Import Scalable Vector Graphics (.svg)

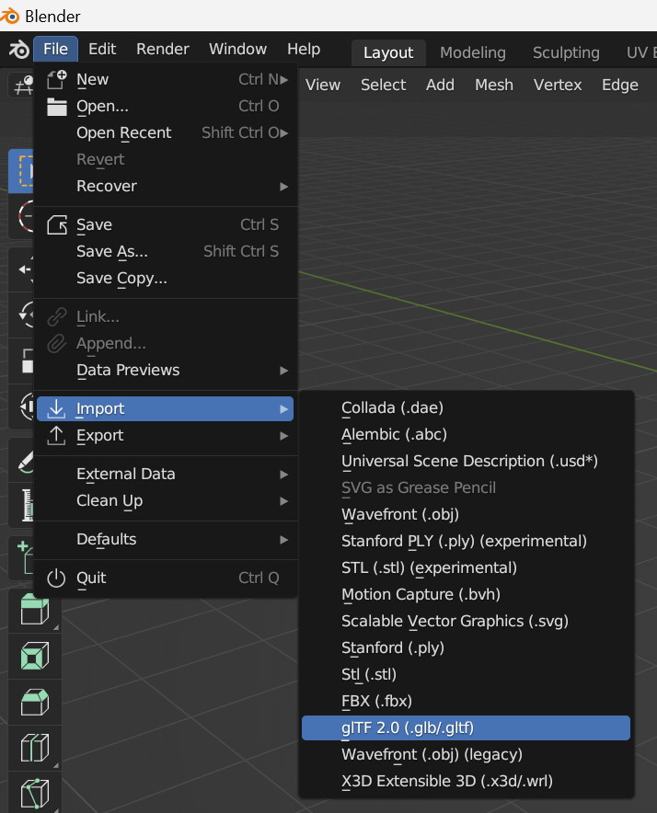coord(466,621)
